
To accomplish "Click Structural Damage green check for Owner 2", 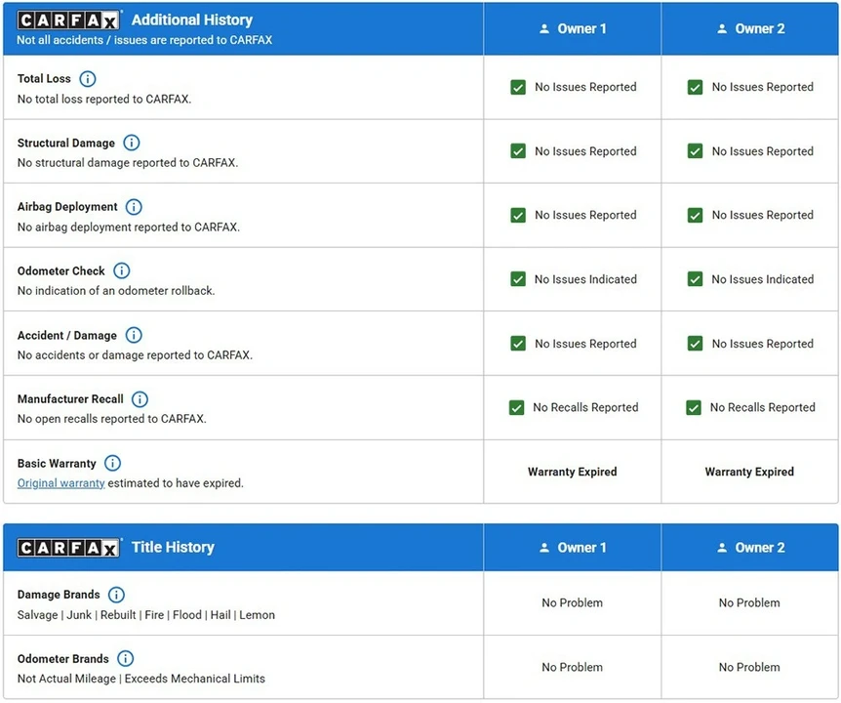I will pos(695,150).
